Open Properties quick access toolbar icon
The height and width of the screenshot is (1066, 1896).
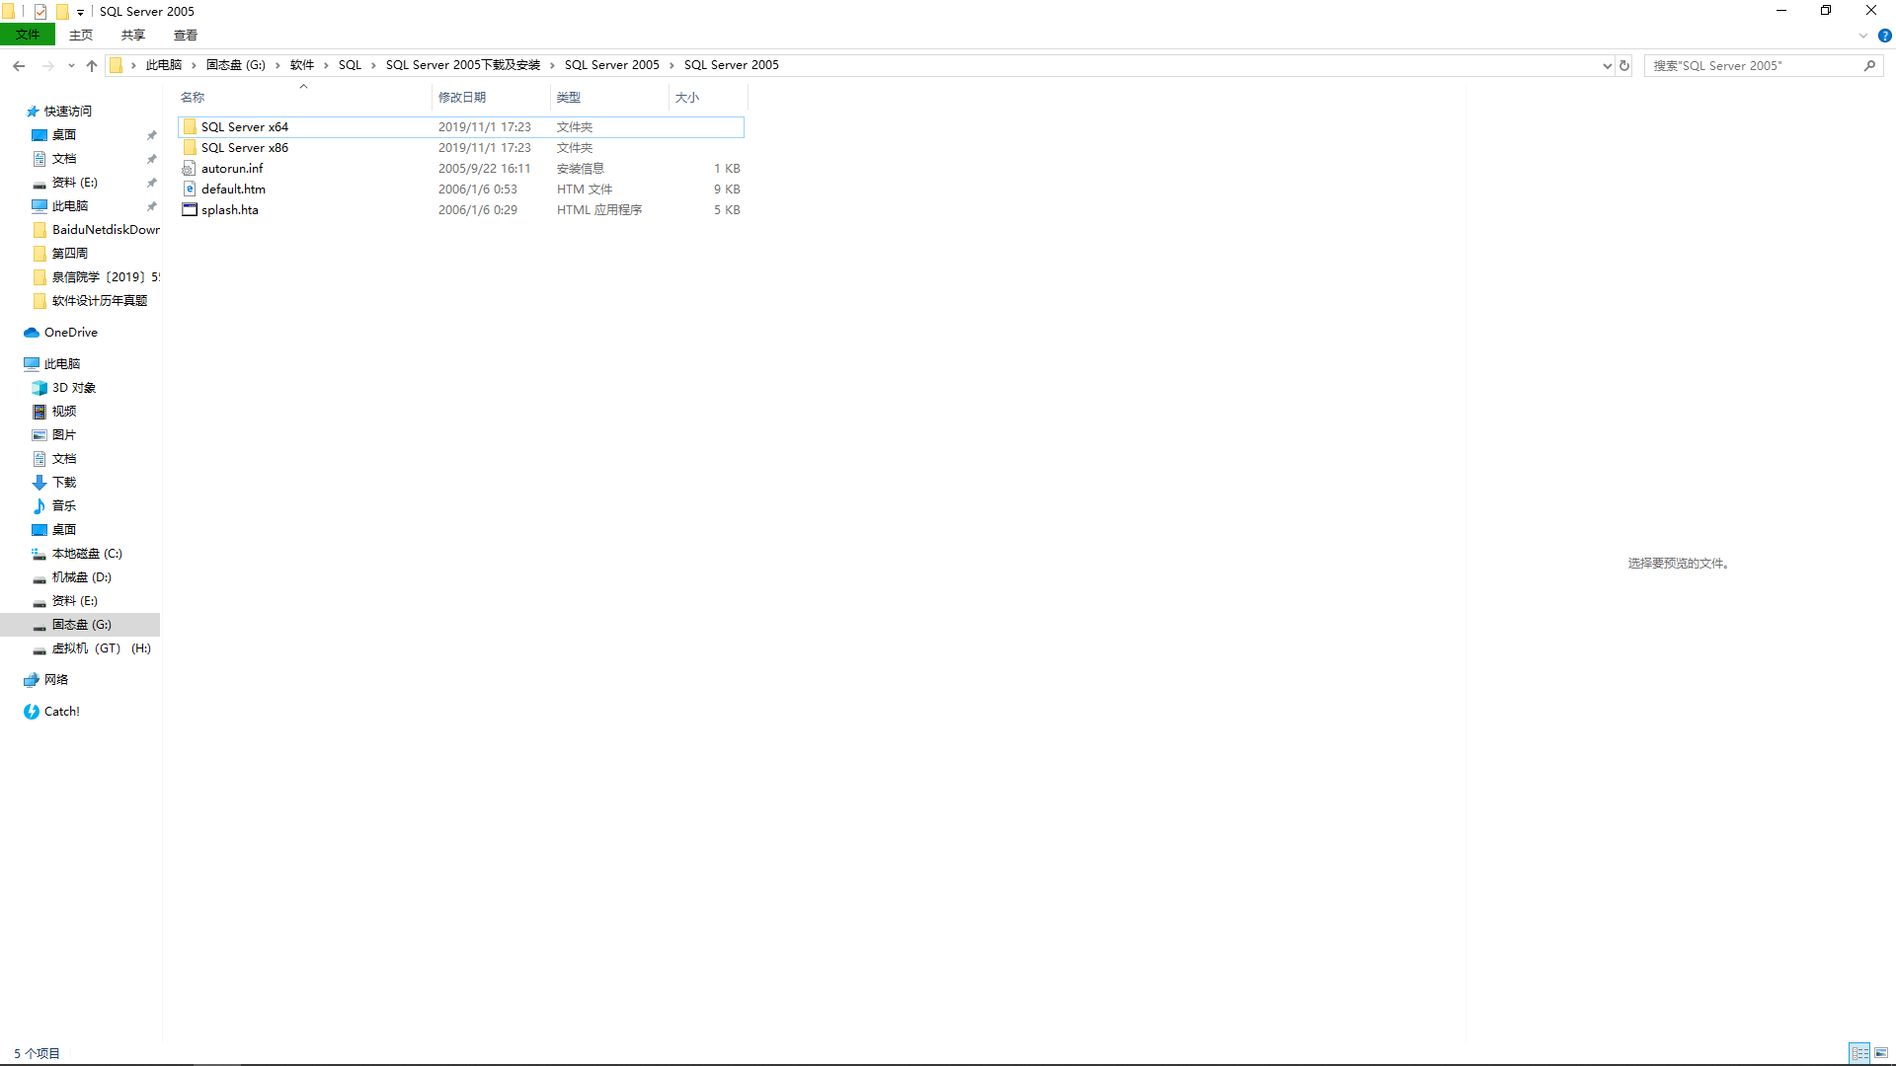[x=40, y=12]
